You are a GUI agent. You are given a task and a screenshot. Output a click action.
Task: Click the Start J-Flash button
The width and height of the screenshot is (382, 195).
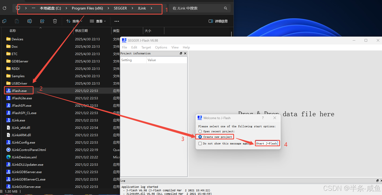[x=267, y=143]
